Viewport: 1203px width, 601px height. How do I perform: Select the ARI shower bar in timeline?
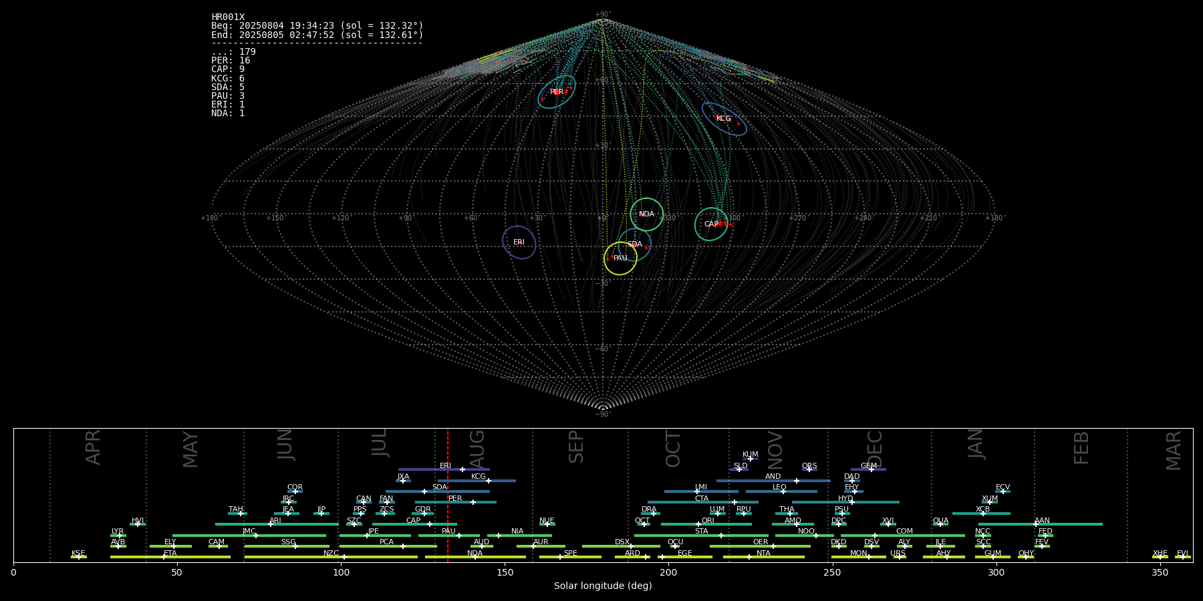click(277, 524)
